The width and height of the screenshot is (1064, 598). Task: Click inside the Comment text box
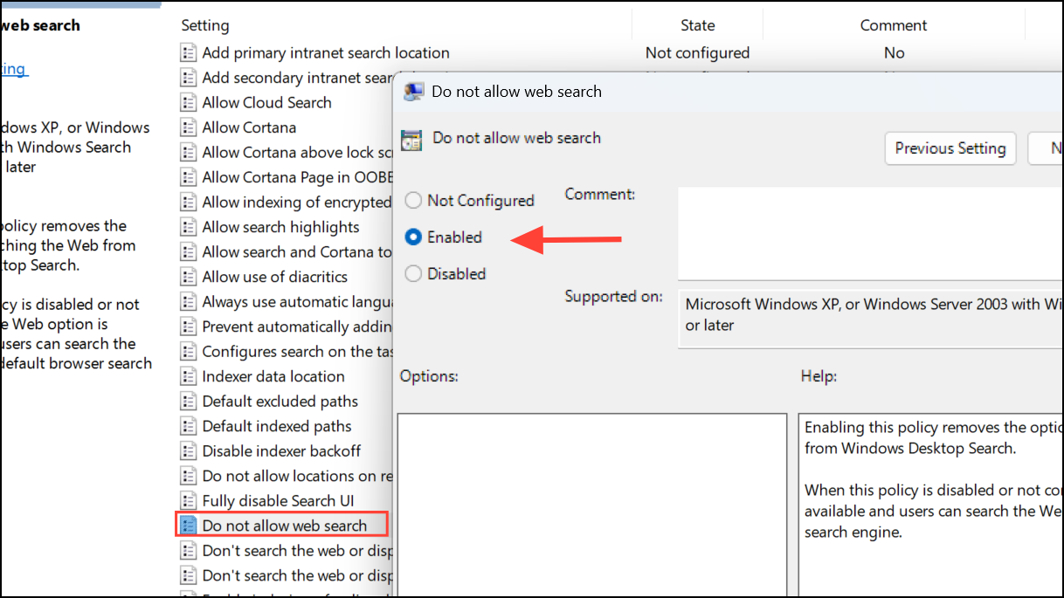click(870, 233)
